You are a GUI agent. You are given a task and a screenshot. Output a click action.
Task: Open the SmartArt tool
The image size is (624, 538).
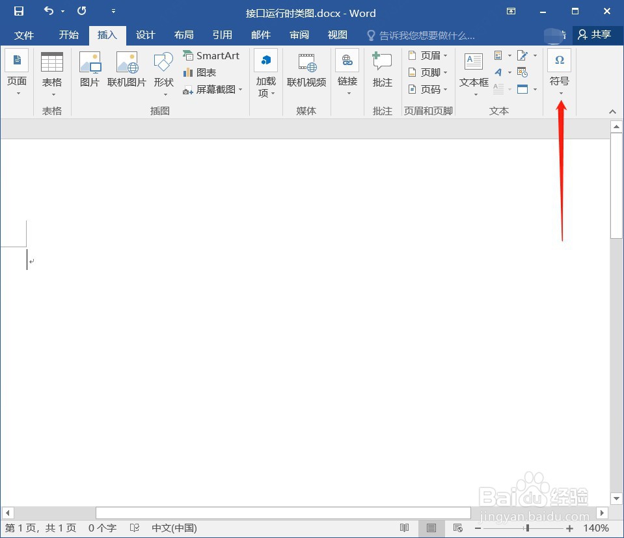(x=211, y=55)
